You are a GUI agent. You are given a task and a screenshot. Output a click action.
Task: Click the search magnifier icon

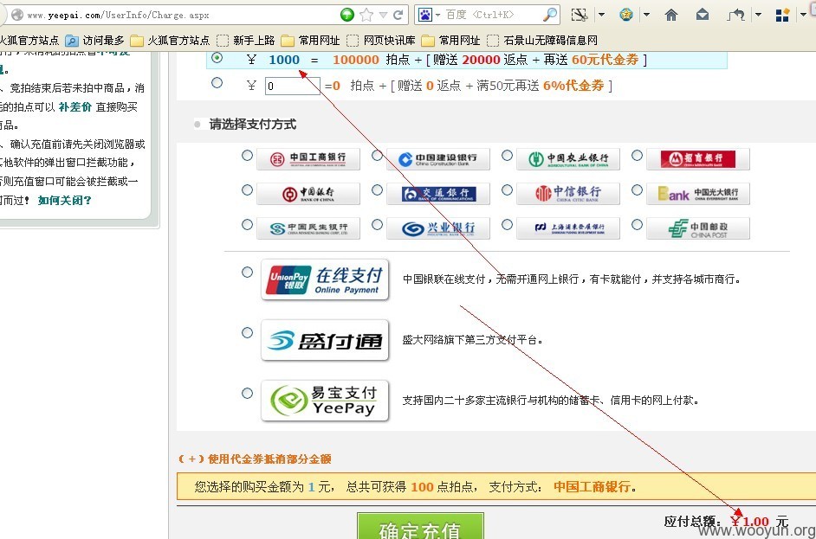tap(549, 15)
